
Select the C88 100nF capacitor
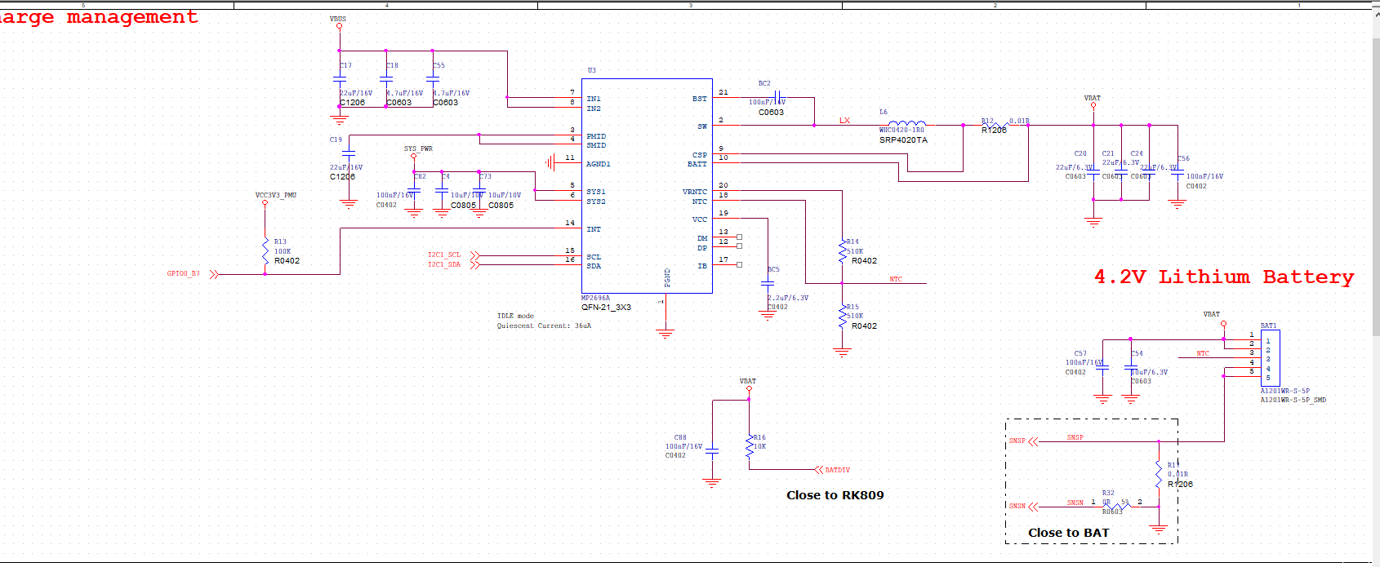tap(712, 450)
